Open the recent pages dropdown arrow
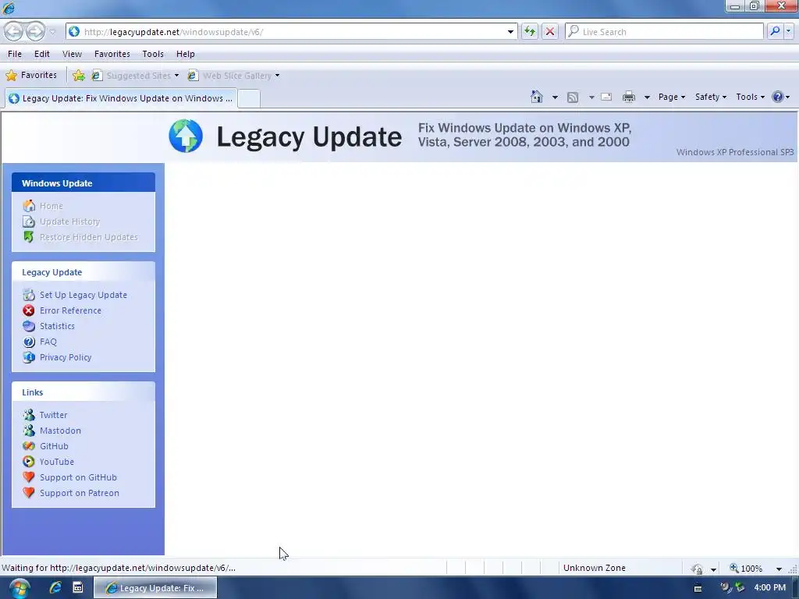799x599 pixels. click(52, 32)
